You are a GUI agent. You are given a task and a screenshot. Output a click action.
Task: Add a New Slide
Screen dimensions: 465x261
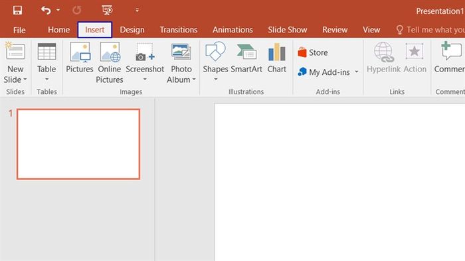(15, 63)
